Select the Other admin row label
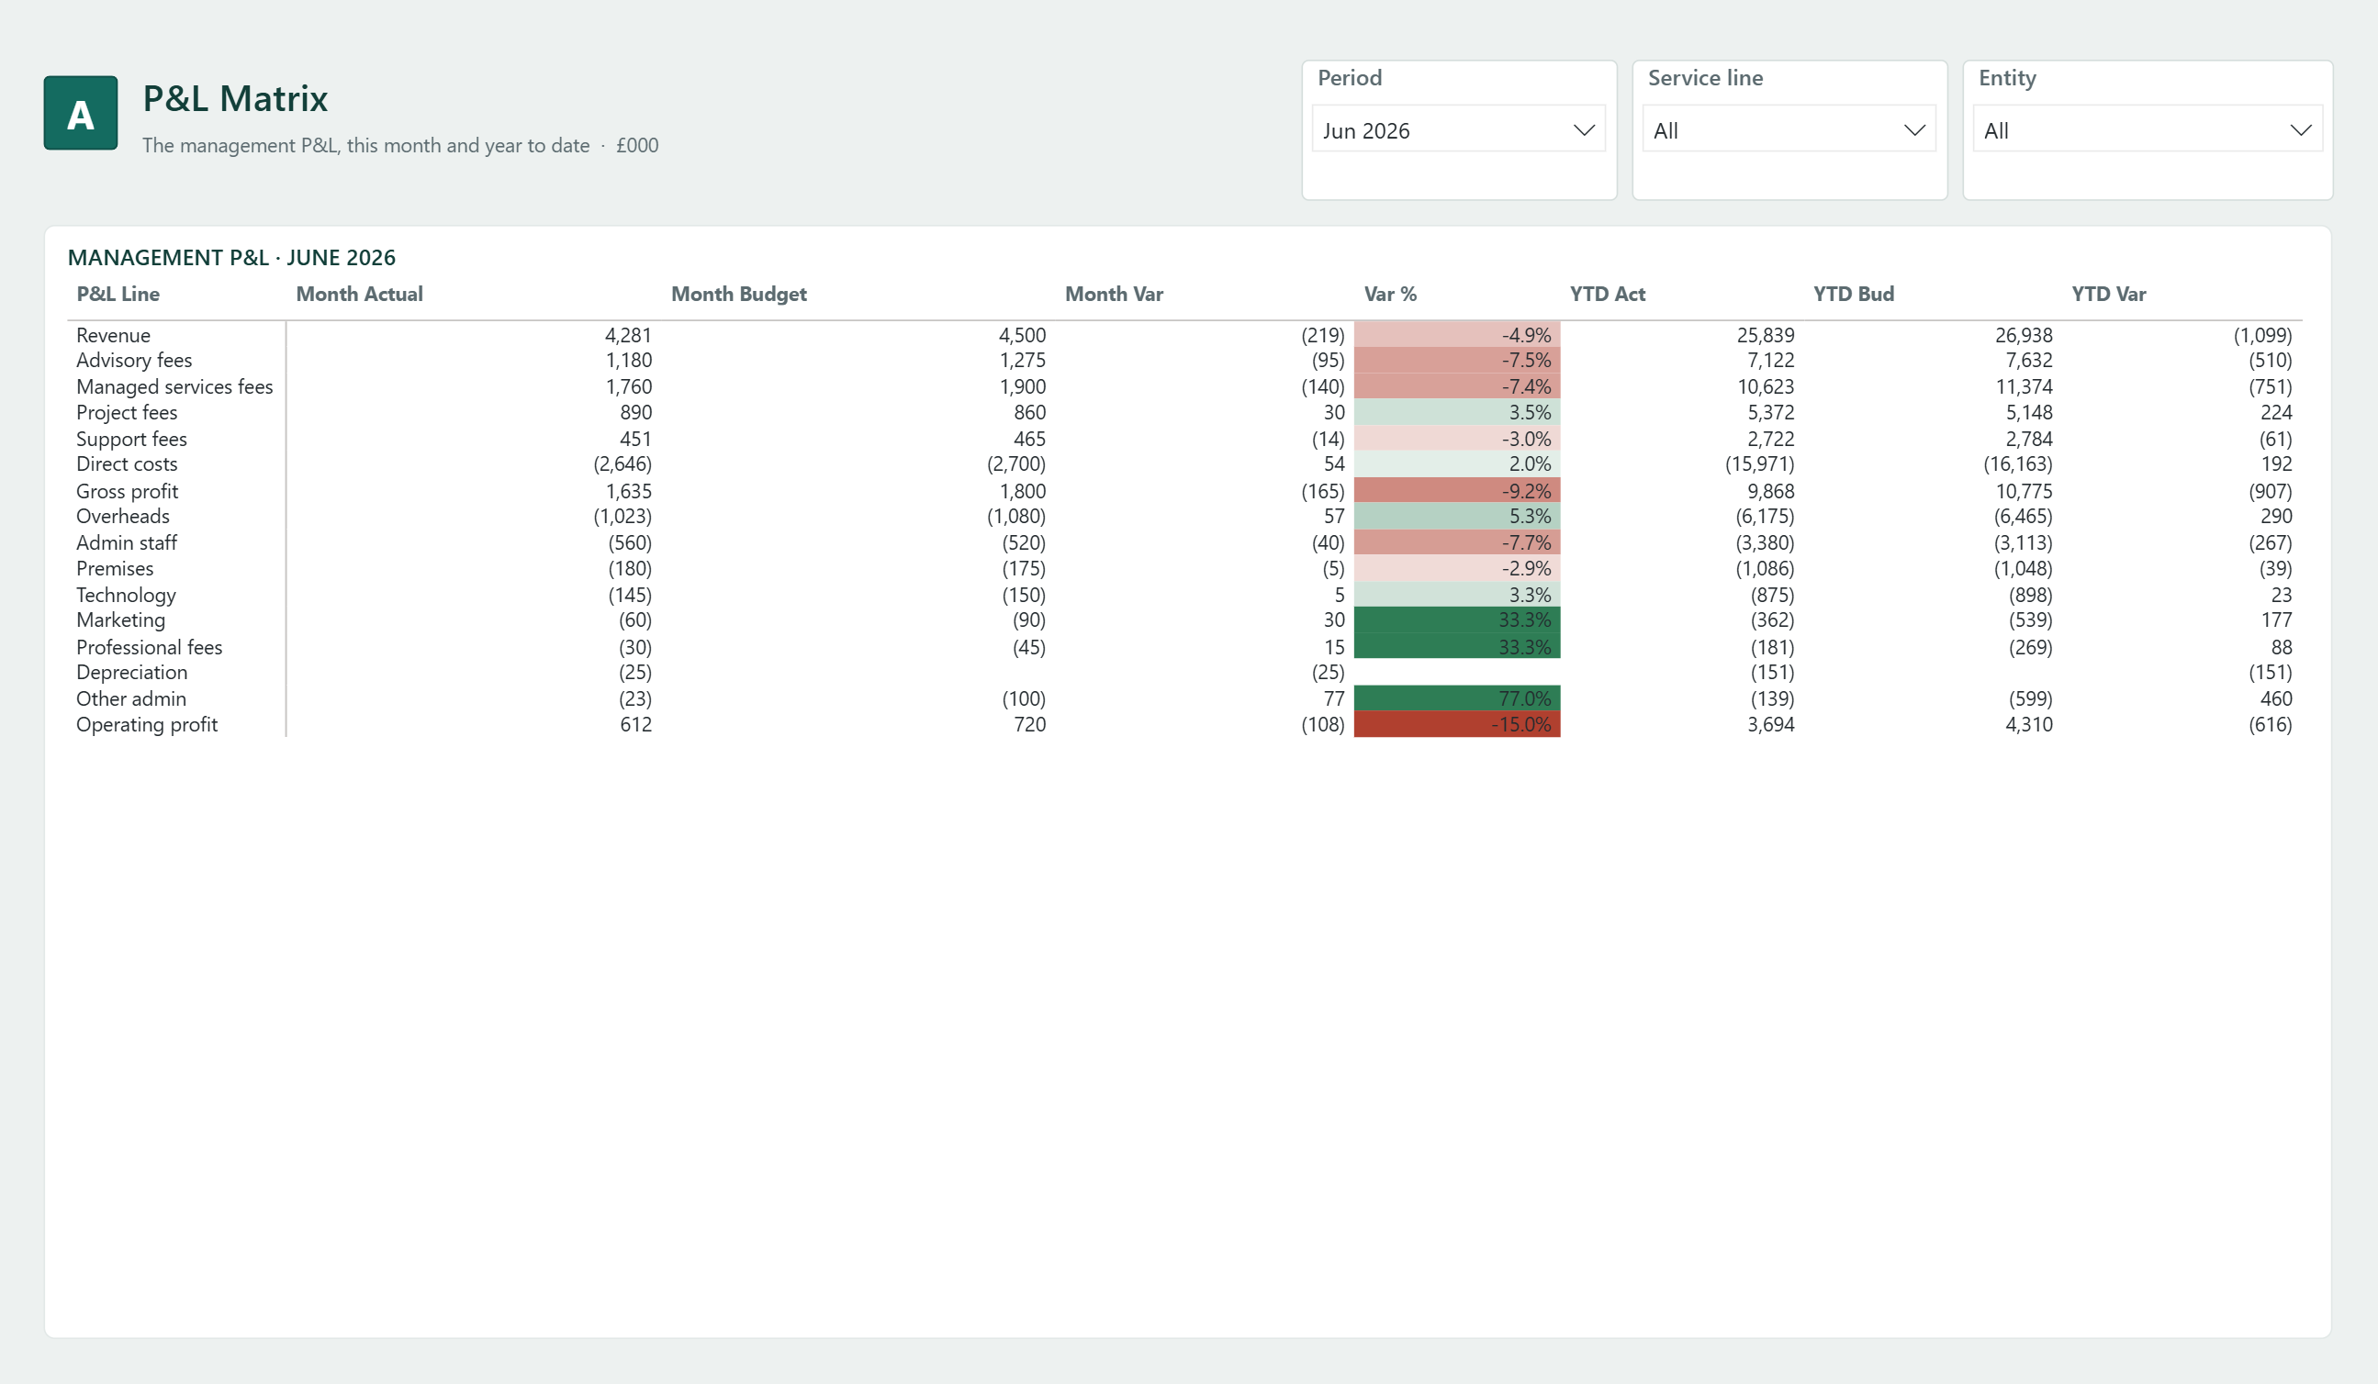The height and width of the screenshot is (1384, 2378). [131, 698]
